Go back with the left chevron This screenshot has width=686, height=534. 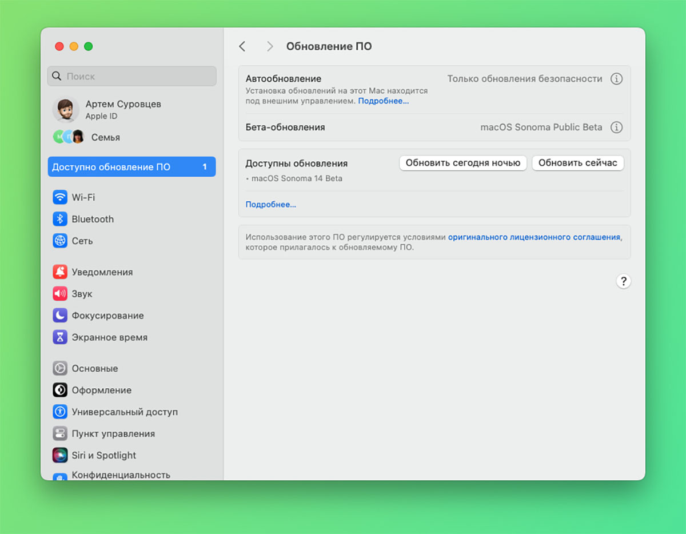(x=242, y=46)
